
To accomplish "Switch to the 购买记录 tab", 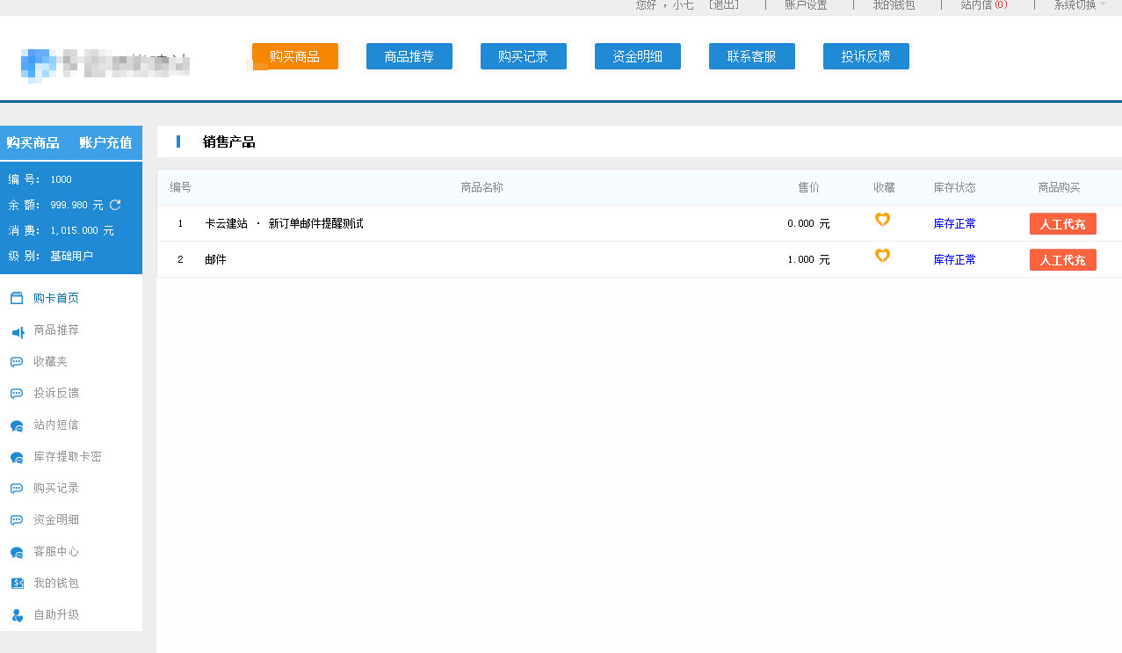I will tap(523, 55).
